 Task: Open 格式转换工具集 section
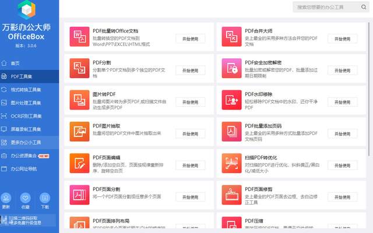[30, 90]
